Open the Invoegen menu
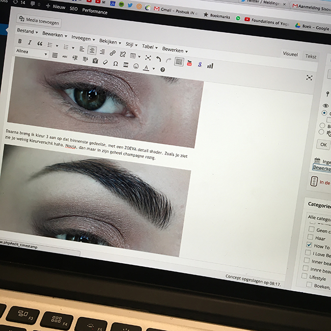Screen dimensions: 331x331 click(x=83, y=39)
